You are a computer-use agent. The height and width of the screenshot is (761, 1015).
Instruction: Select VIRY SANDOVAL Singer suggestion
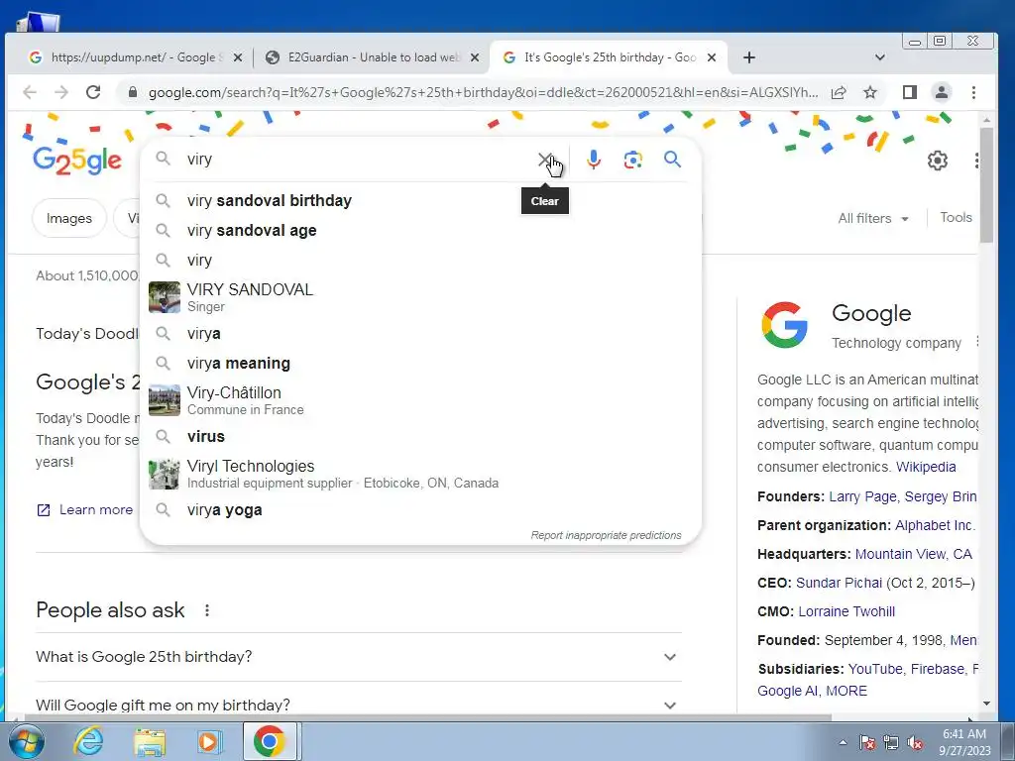pos(420,297)
